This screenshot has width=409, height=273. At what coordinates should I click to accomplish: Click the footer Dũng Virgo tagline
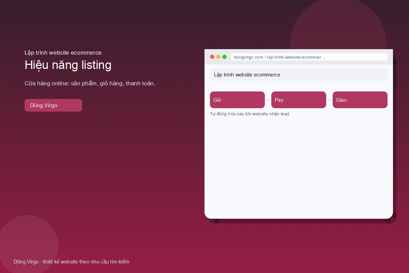[71, 262]
